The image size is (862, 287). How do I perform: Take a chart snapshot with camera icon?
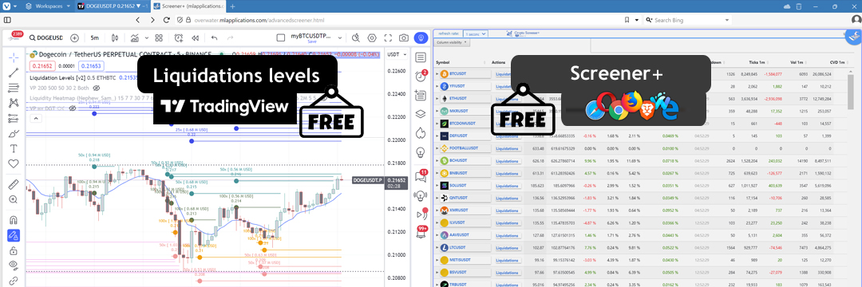404,37
